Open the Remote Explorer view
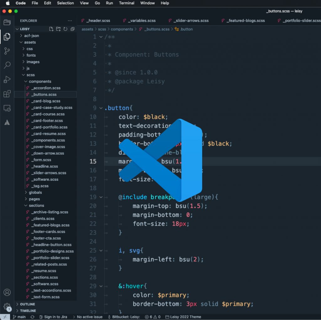The height and width of the screenshot is (320, 321). tap(7, 108)
